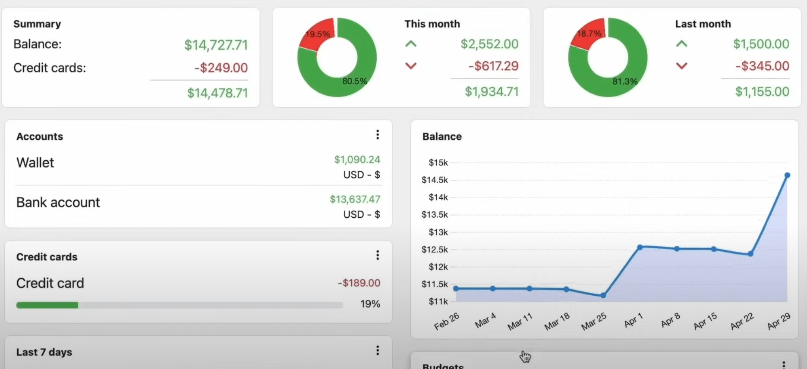Select the Apr 1 balance chart point

640,247
